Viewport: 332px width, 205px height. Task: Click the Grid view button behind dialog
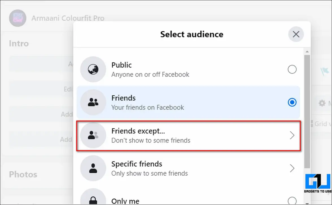(x=321, y=124)
